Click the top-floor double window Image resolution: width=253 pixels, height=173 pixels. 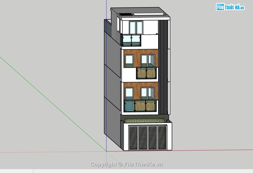[136, 28]
